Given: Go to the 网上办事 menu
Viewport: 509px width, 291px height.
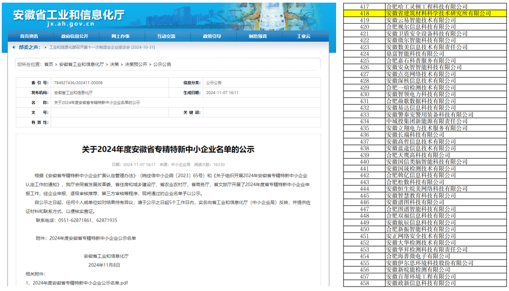Looking at the screenshot, I should tap(121, 36).
